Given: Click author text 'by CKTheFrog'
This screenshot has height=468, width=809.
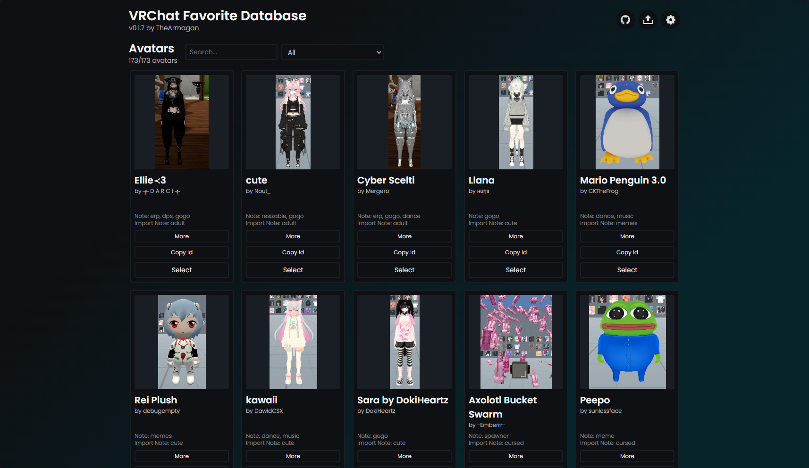Looking at the screenshot, I should 599,191.
